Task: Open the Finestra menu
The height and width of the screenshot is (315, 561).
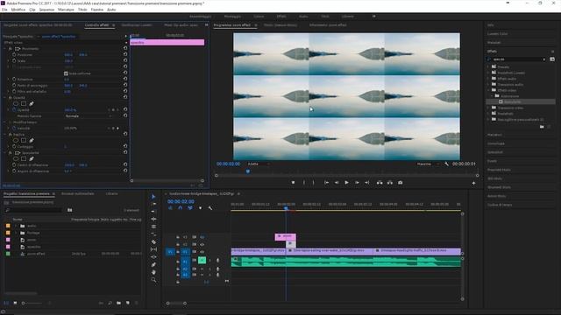Action: tap(97, 10)
